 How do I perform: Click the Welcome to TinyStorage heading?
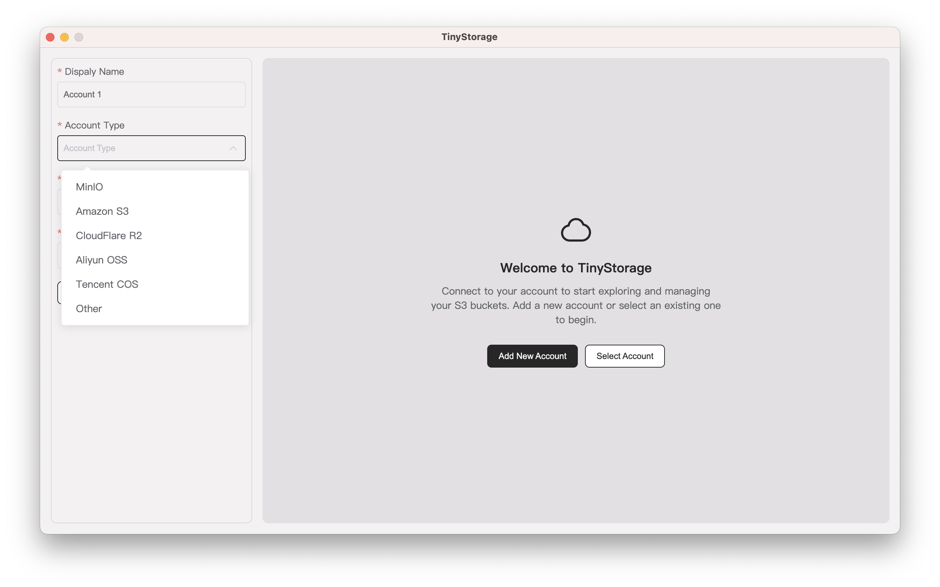tap(576, 268)
